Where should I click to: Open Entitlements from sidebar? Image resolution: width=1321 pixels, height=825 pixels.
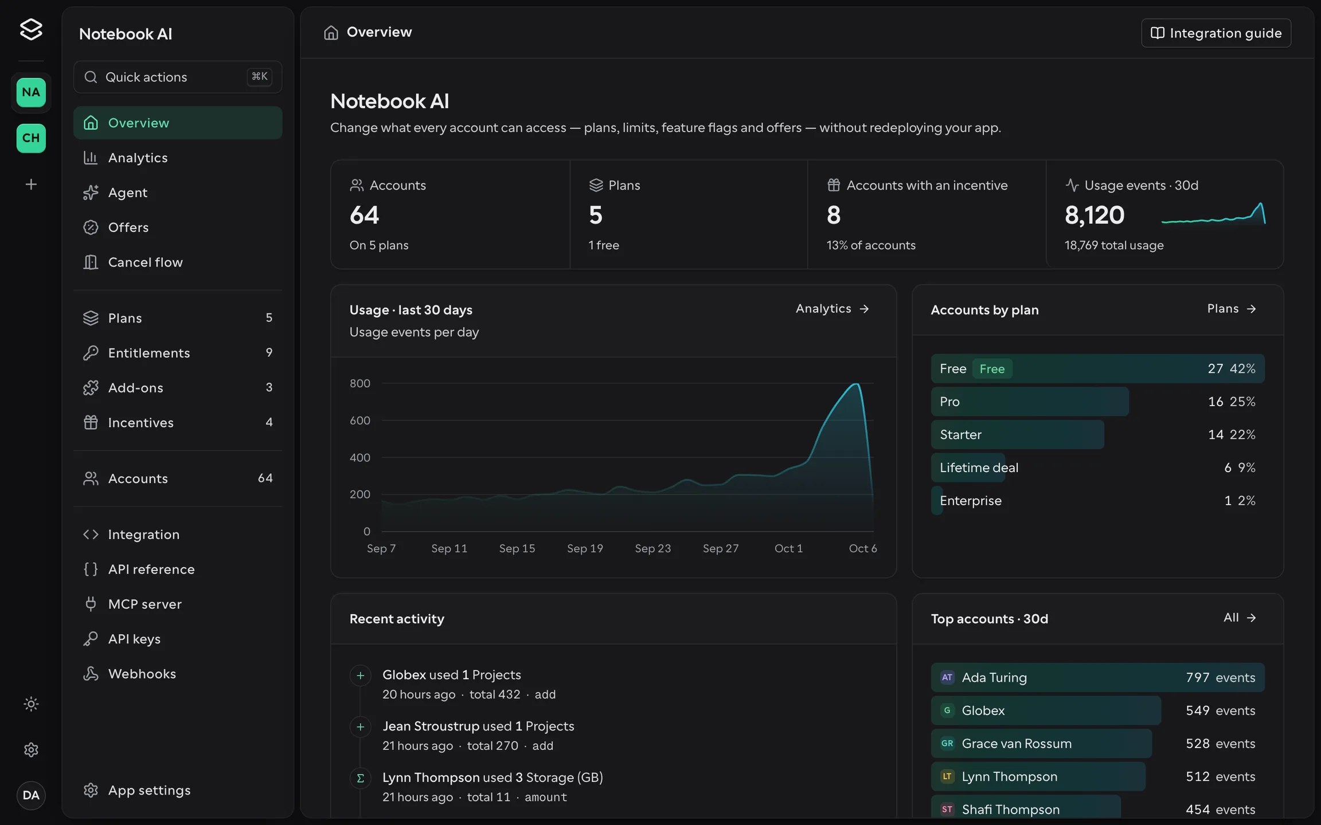tap(178, 353)
